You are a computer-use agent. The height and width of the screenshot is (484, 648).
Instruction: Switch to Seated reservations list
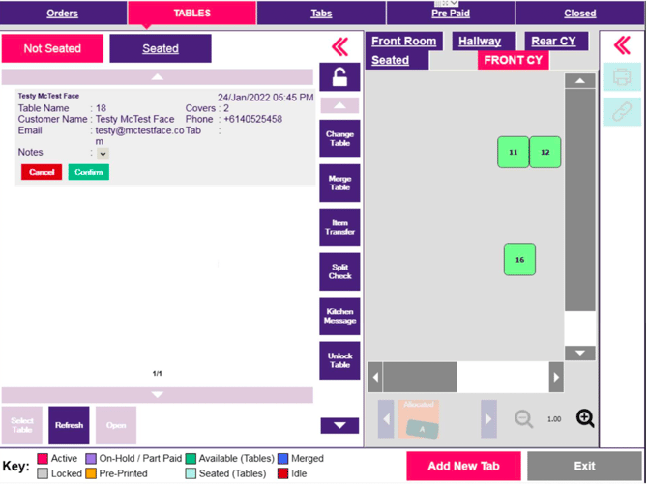coord(160,48)
